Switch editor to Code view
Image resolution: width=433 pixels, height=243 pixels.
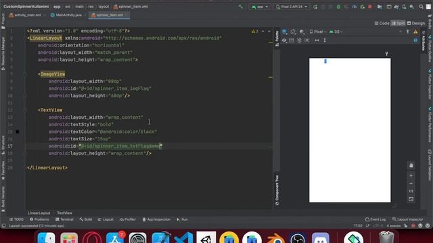[x=382, y=23]
